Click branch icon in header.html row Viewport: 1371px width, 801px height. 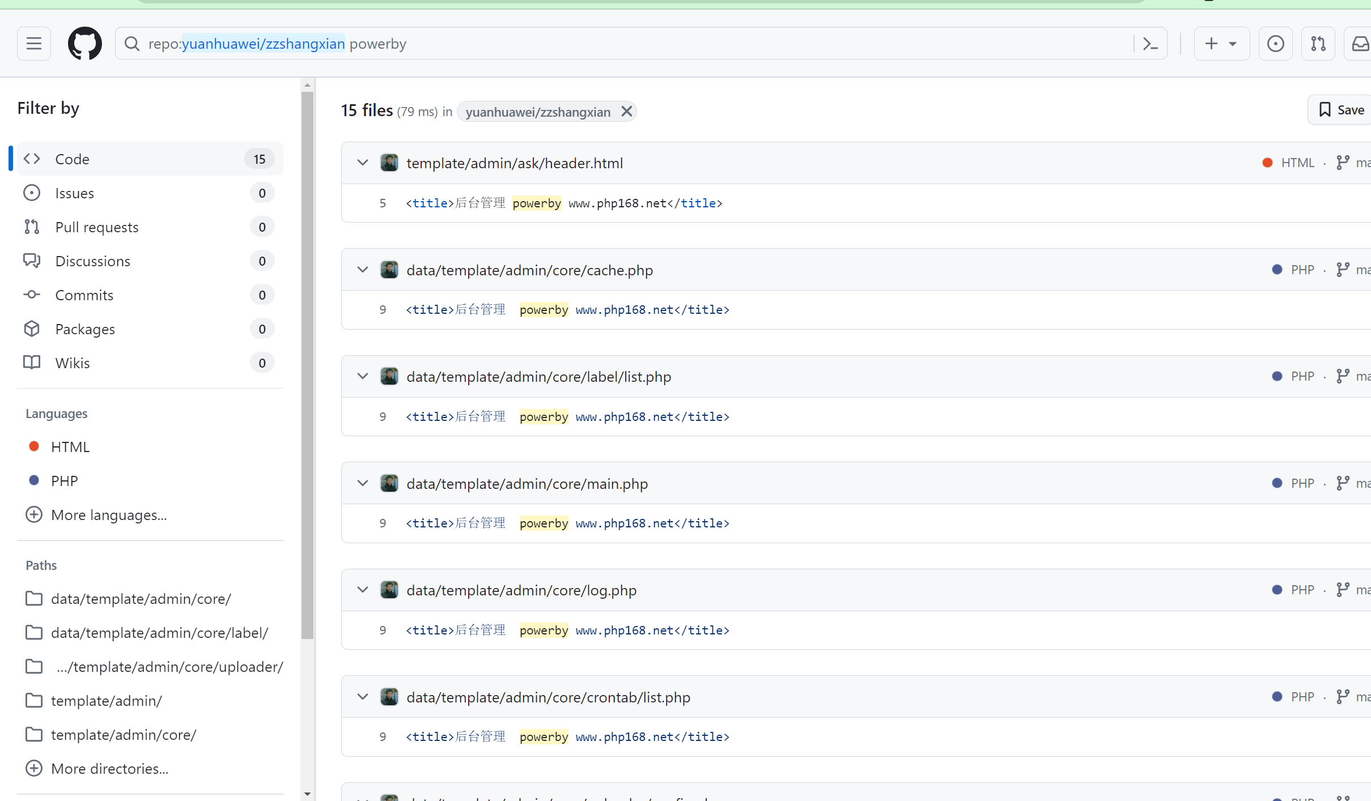[x=1343, y=163]
